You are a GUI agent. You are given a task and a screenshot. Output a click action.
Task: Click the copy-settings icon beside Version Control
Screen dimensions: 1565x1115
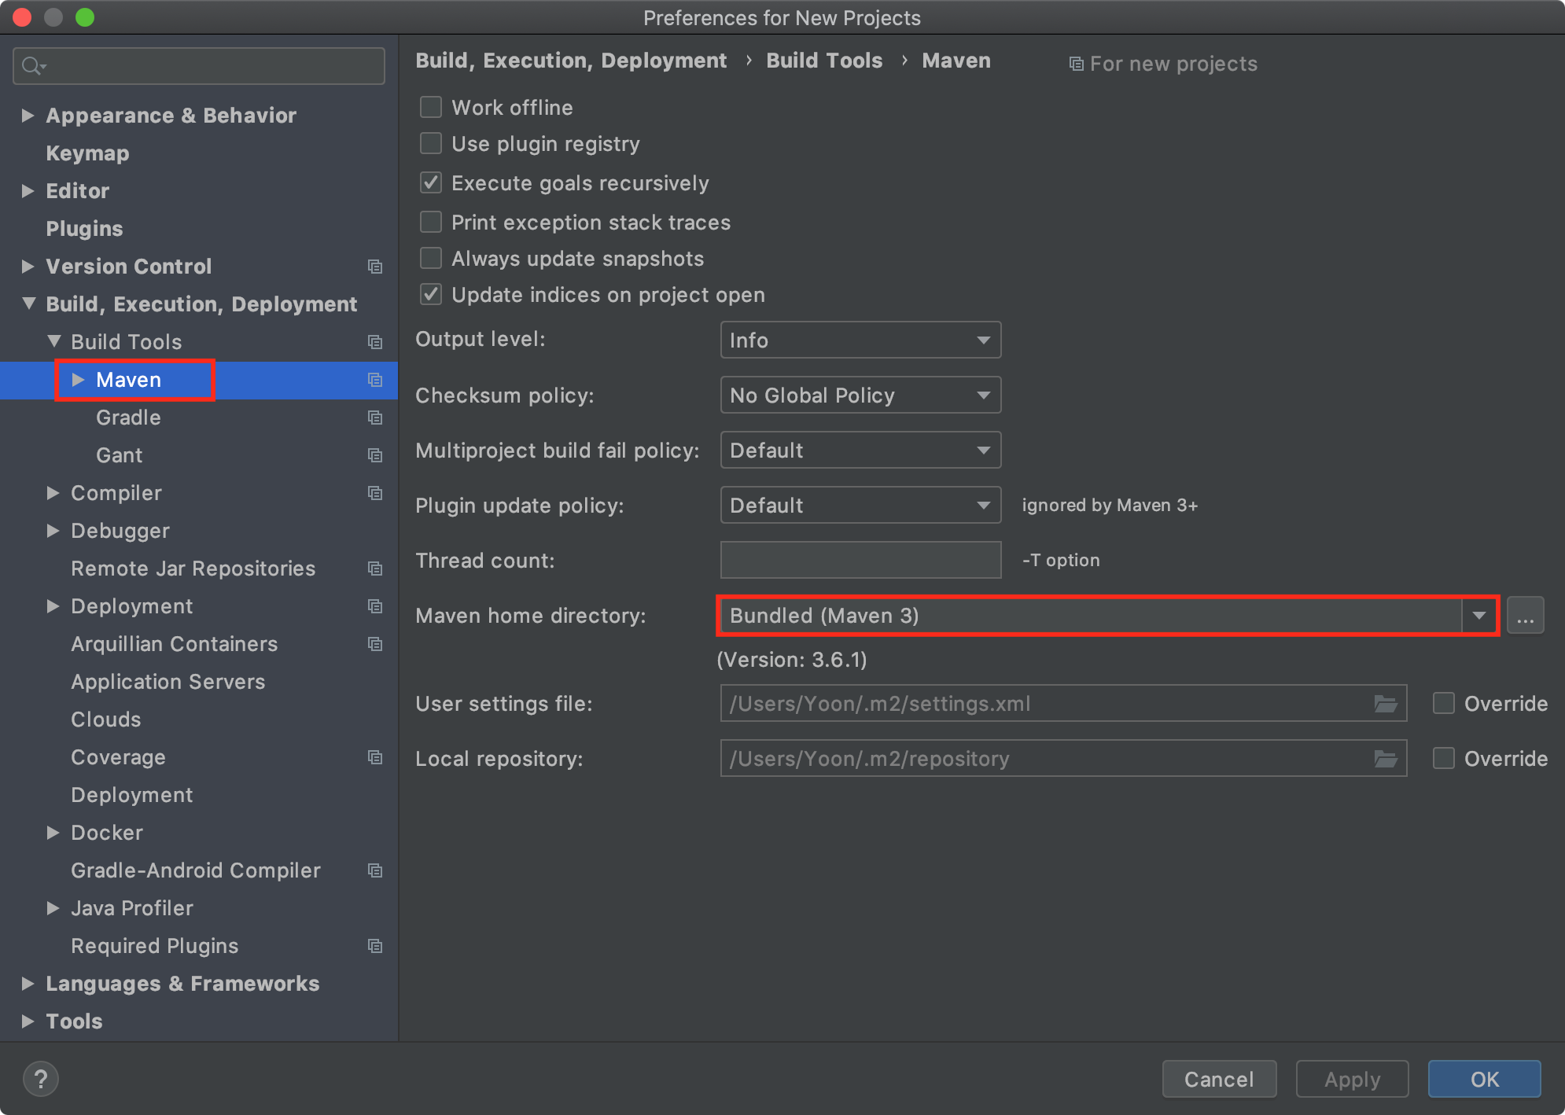click(x=375, y=267)
